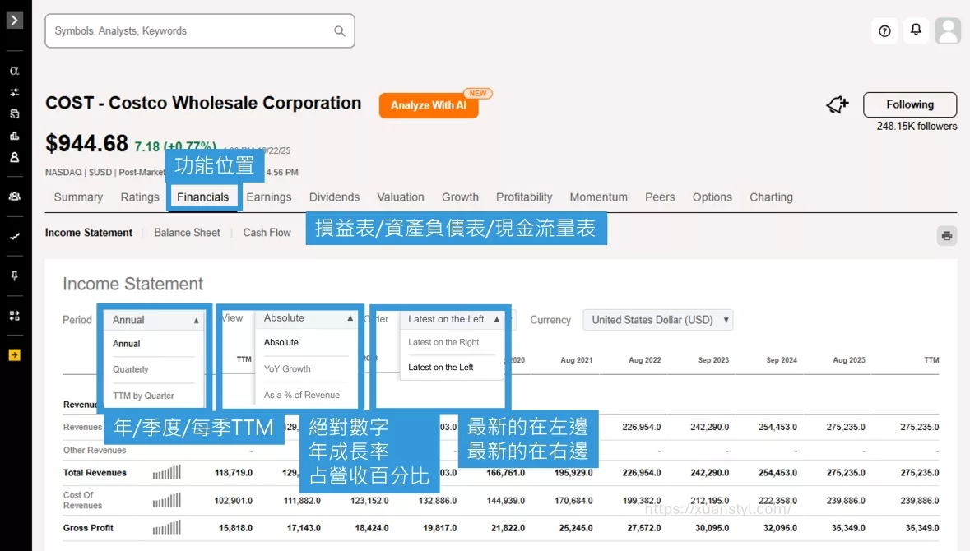Viewport: 970px width, 551px height.
Task: Click the pin icon in the left sidebar
Action: [x=14, y=275]
